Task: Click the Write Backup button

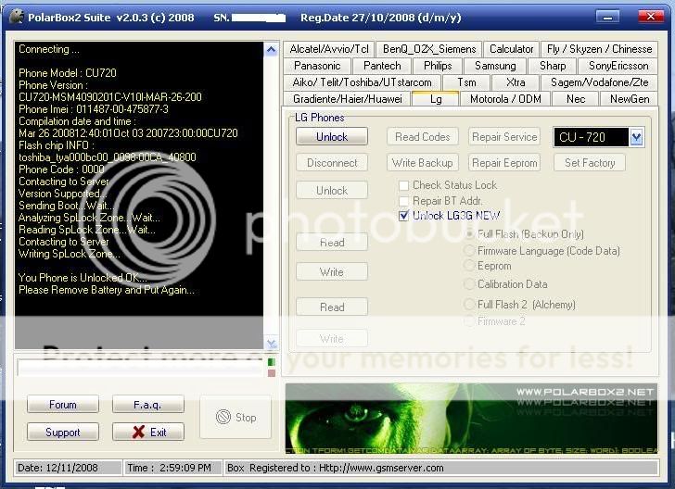Action: [x=422, y=163]
